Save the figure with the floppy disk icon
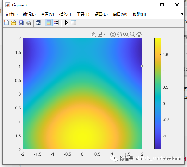 click(x=21, y=23)
